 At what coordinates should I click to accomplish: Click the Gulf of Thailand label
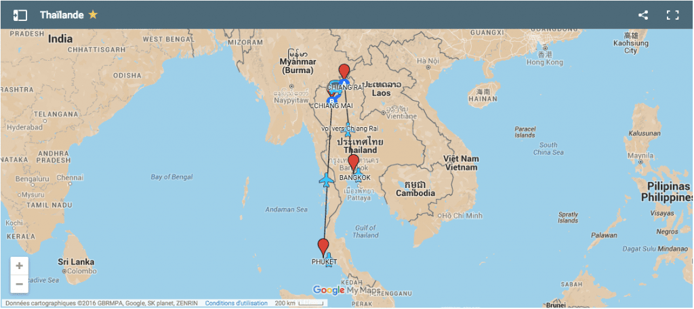pyautogui.click(x=366, y=232)
